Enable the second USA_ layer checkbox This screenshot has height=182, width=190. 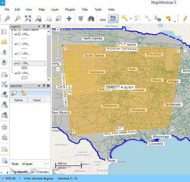(x=19, y=44)
